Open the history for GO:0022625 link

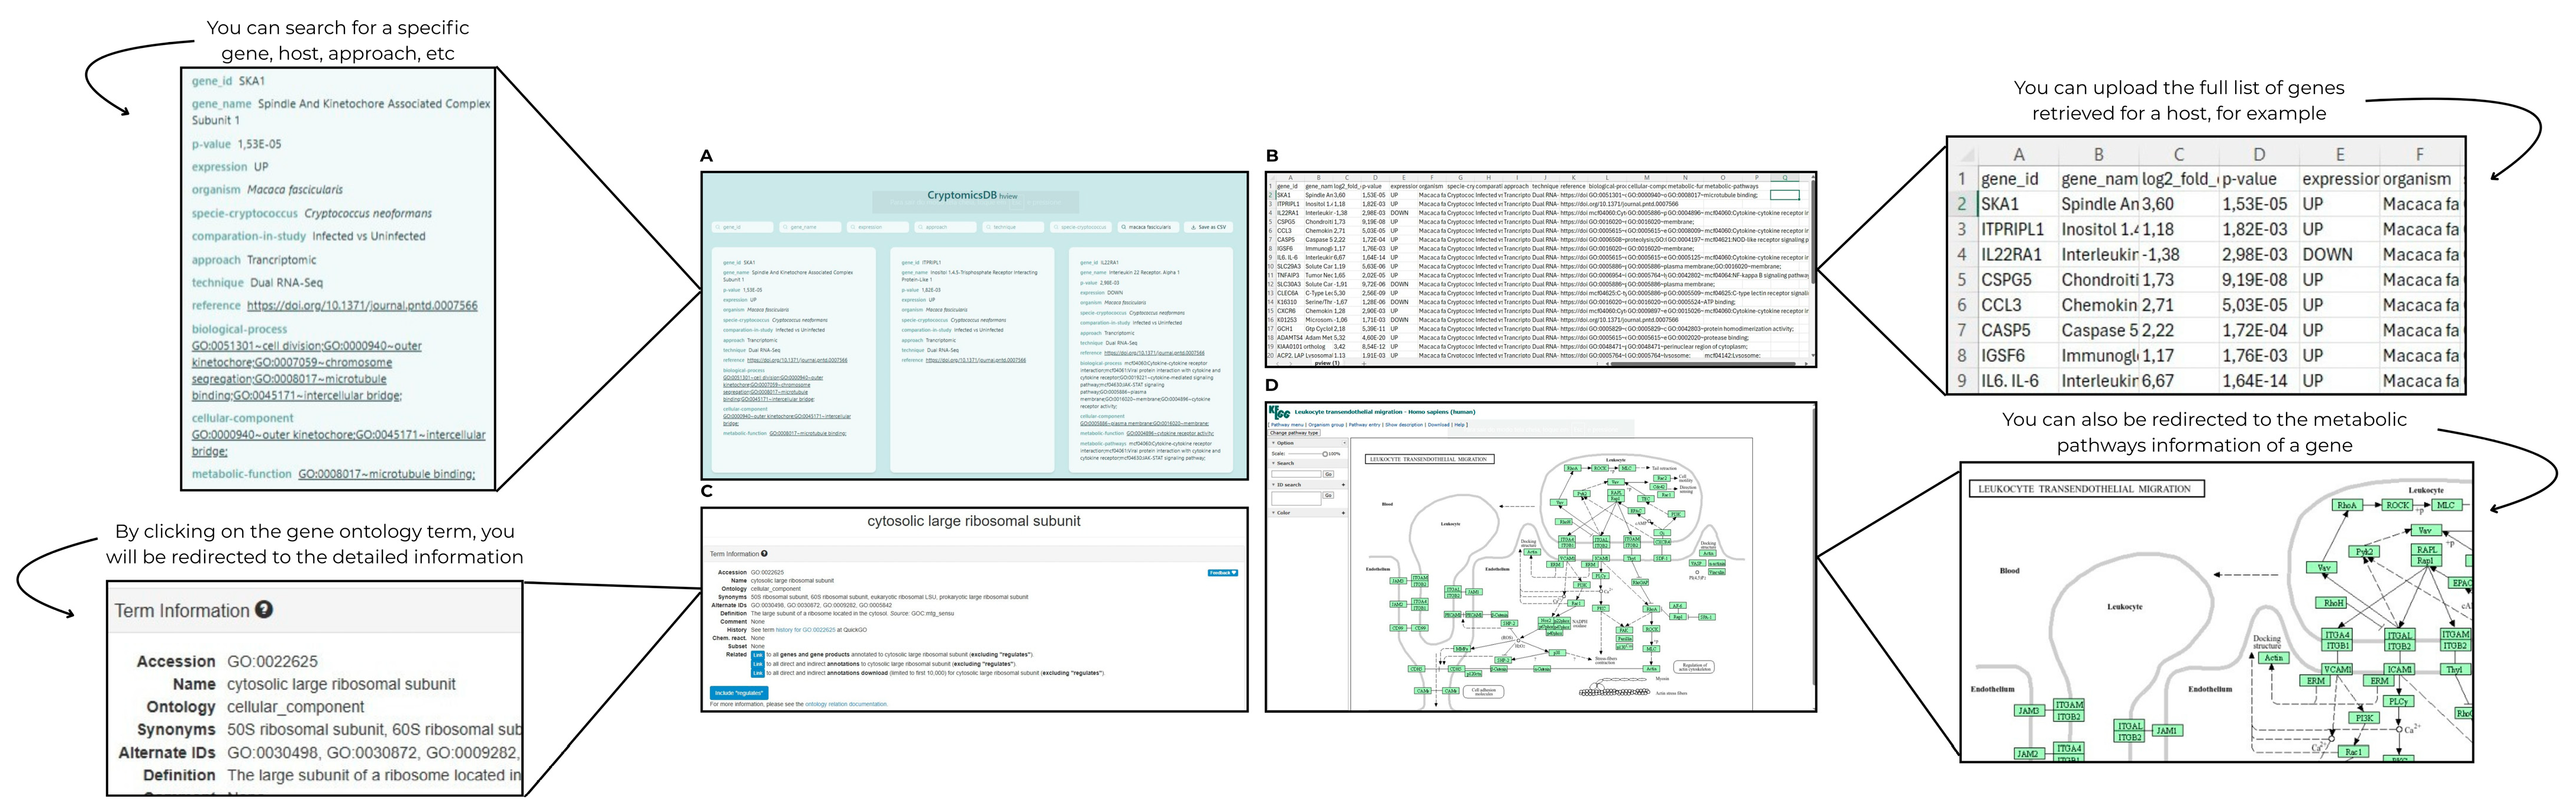pos(806,630)
